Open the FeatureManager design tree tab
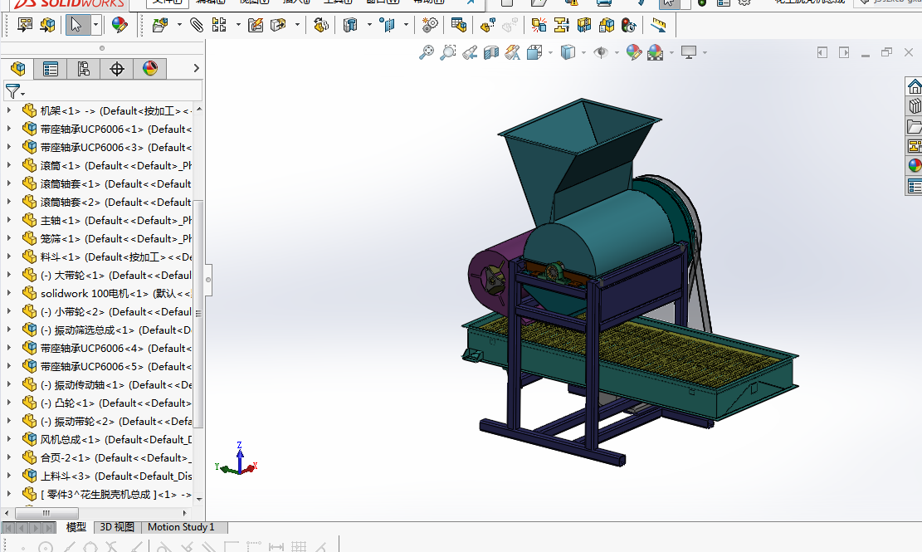Viewport: 922px width, 552px height. point(17,69)
